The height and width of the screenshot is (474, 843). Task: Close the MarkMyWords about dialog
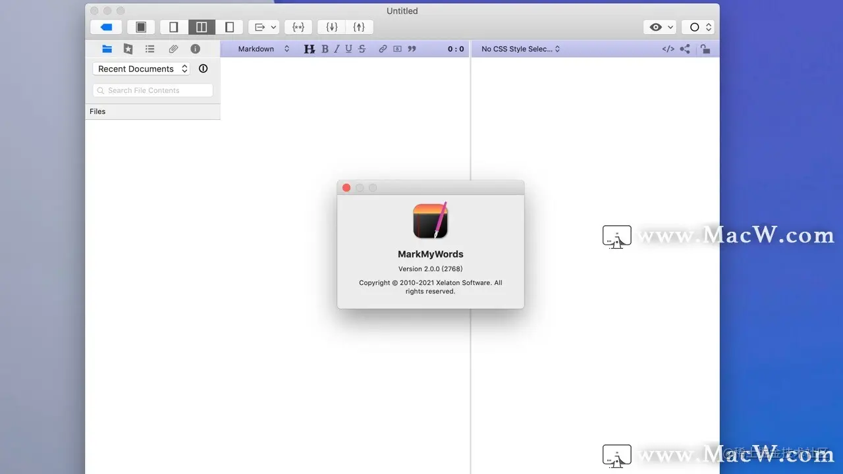(346, 188)
